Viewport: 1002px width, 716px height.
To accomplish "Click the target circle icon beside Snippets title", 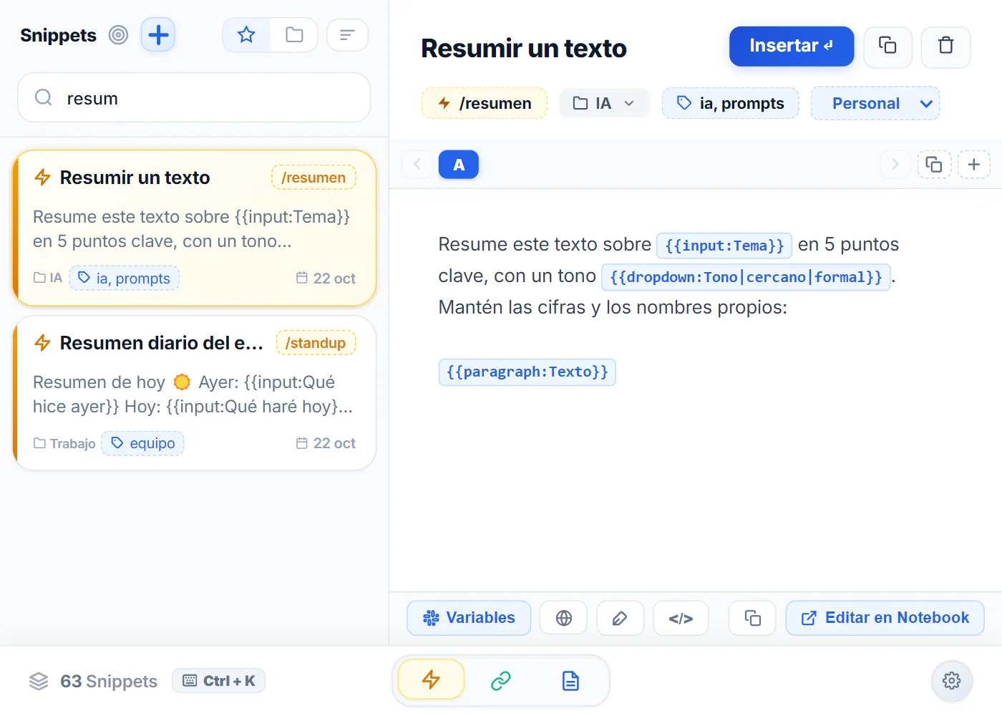I will click(x=118, y=35).
